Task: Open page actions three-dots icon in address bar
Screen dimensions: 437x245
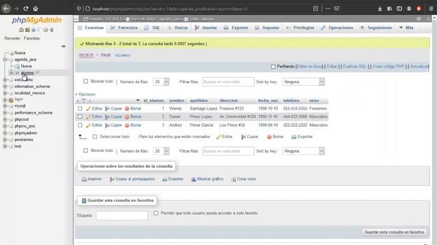Action: (328, 9)
